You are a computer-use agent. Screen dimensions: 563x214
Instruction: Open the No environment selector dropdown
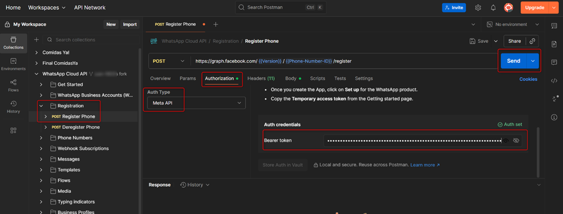pyautogui.click(x=512, y=24)
